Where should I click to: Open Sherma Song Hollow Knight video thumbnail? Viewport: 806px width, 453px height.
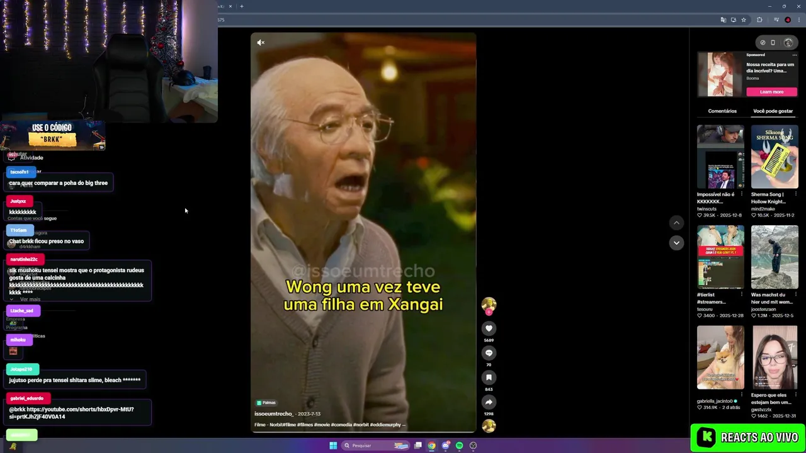pyautogui.click(x=775, y=157)
